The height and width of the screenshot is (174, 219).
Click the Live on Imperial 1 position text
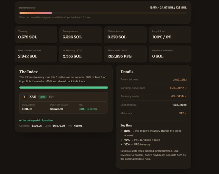37,120
